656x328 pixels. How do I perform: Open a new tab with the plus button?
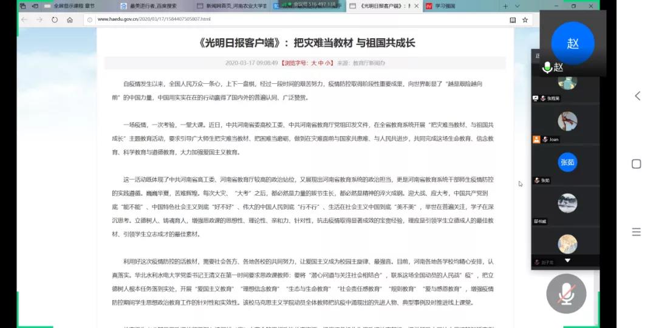[505, 6]
